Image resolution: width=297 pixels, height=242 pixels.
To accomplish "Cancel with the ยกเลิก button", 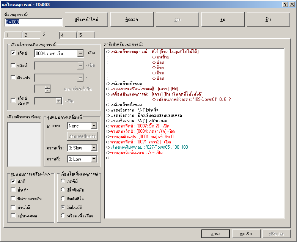I will pyautogui.click(x=246, y=234).
